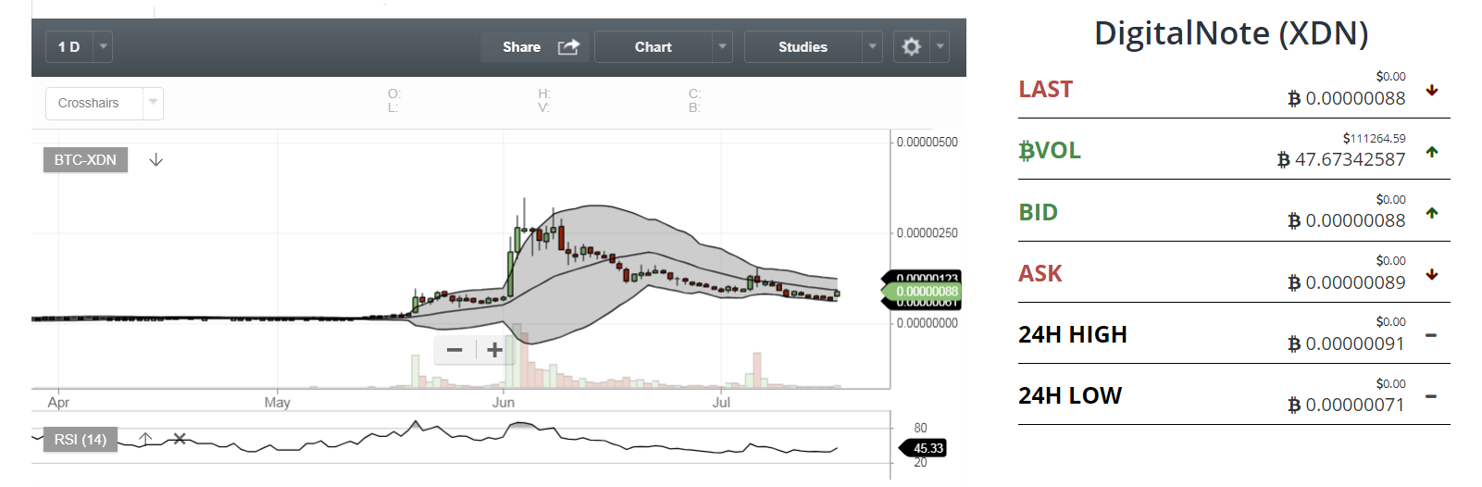Viewport: 1482px width, 487px height.
Task: Click the BID up arrow icon
Action: point(1432,213)
